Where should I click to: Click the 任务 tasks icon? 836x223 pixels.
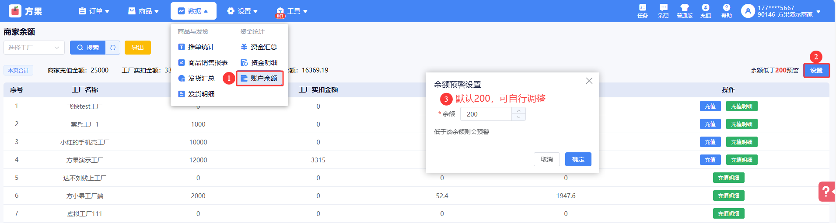[642, 10]
